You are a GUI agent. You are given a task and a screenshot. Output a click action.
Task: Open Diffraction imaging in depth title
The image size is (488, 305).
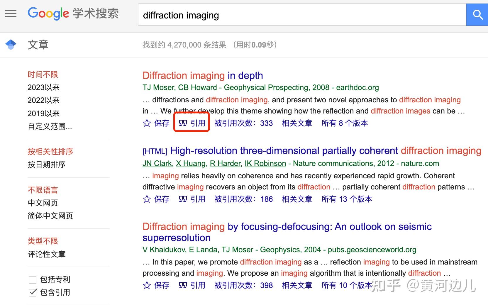tap(203, 76)
